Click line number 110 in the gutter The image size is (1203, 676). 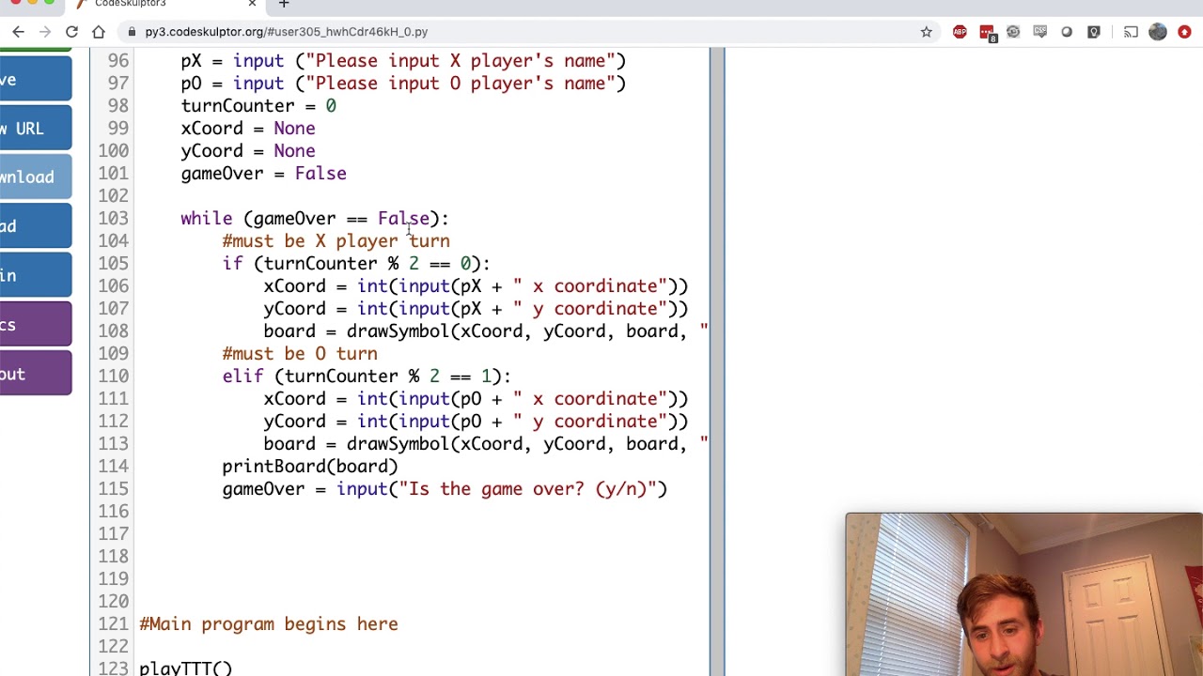click(x=113, y=376)
